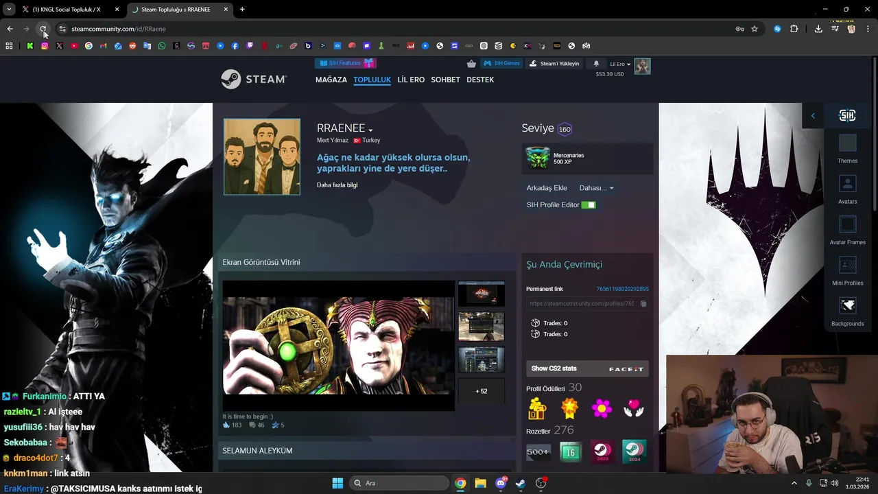Image resolution: width=878 pixels, height=494 pixels.
Task: Bookmark this page with the star icon
Action: 755,29
